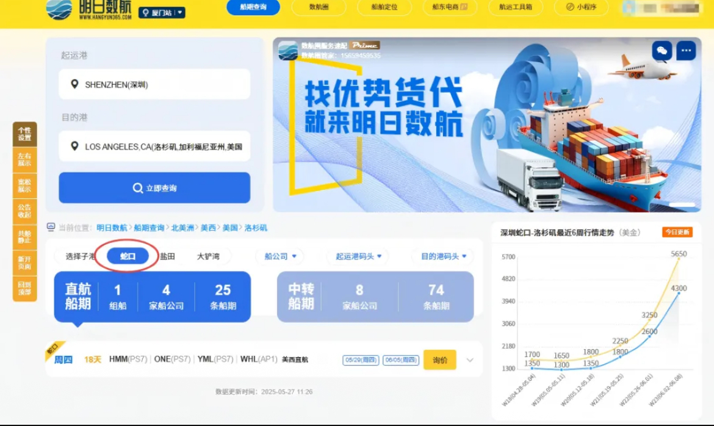The height and width of the screenshot is (426, 714).
Task: Toggle 宽松展示 display in side panel
Action: tap(24, 186)
